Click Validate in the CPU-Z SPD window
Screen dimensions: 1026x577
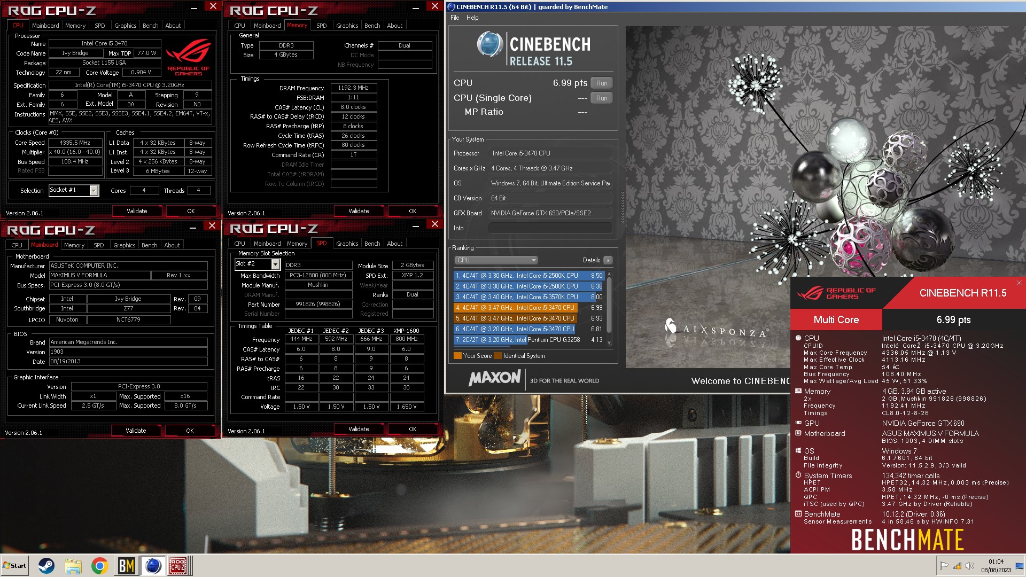click(359, 429)
